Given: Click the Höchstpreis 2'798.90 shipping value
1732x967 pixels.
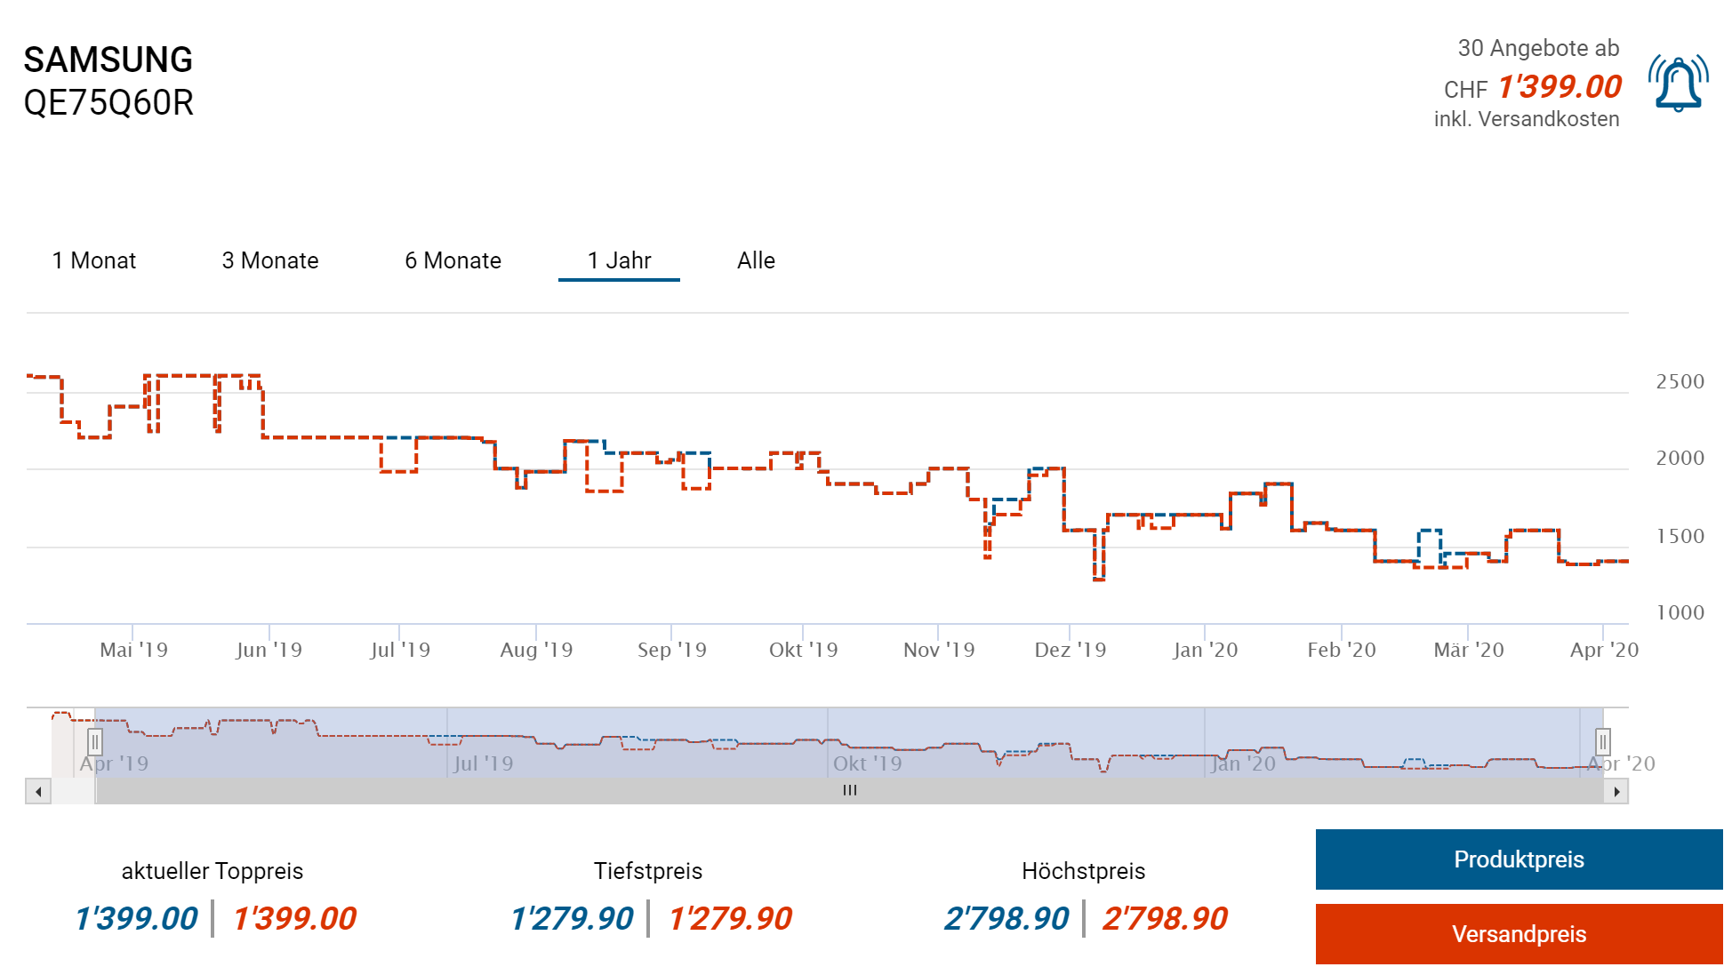Looking at the screenshot, I should point(1165,918).
